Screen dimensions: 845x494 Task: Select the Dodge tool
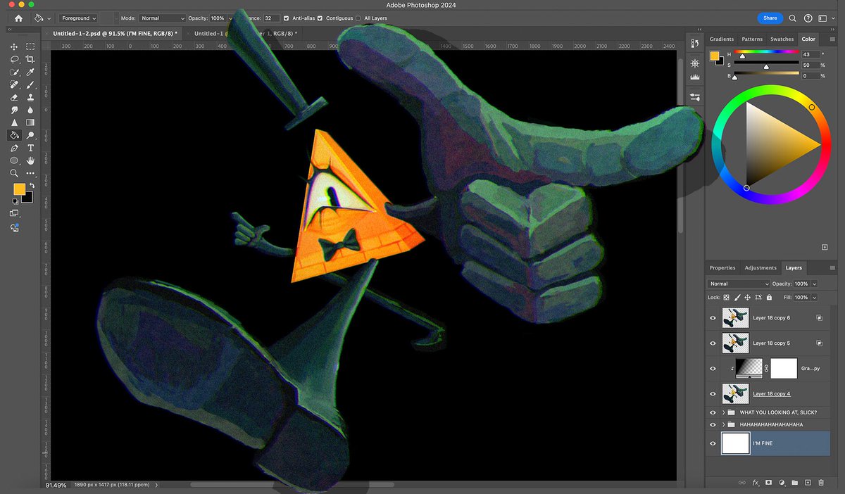pos(30,135)
